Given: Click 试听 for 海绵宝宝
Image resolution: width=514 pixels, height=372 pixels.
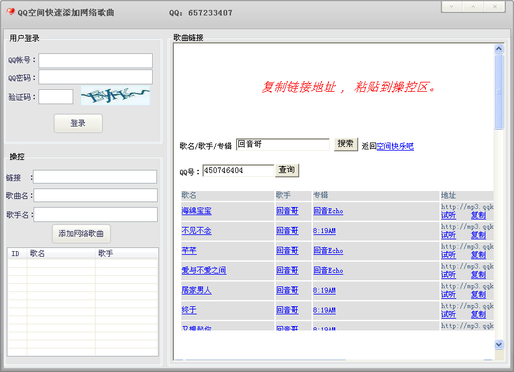Looking at the screenshot, I should (x=448, y=215).
